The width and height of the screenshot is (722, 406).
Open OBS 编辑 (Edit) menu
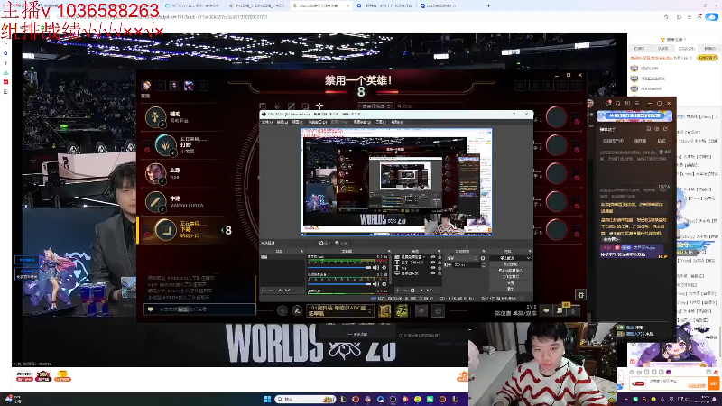click(282, 122)
